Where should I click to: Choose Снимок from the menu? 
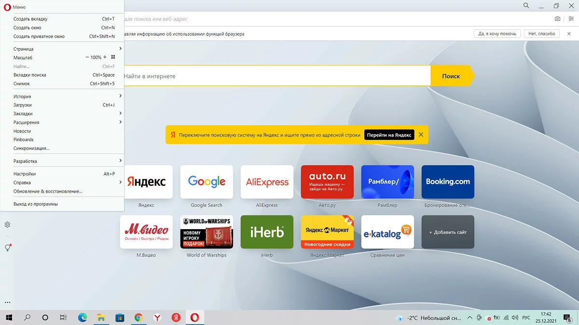(x=62, y=83)
